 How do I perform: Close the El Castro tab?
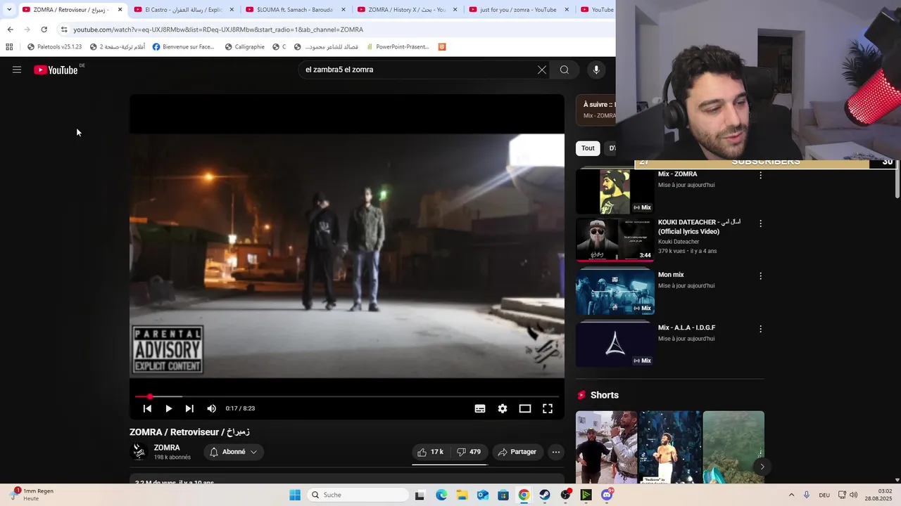point(232,10)
